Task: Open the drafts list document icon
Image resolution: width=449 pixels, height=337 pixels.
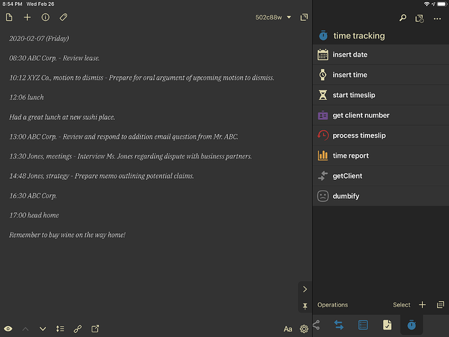Action: [x=9, y=18]
